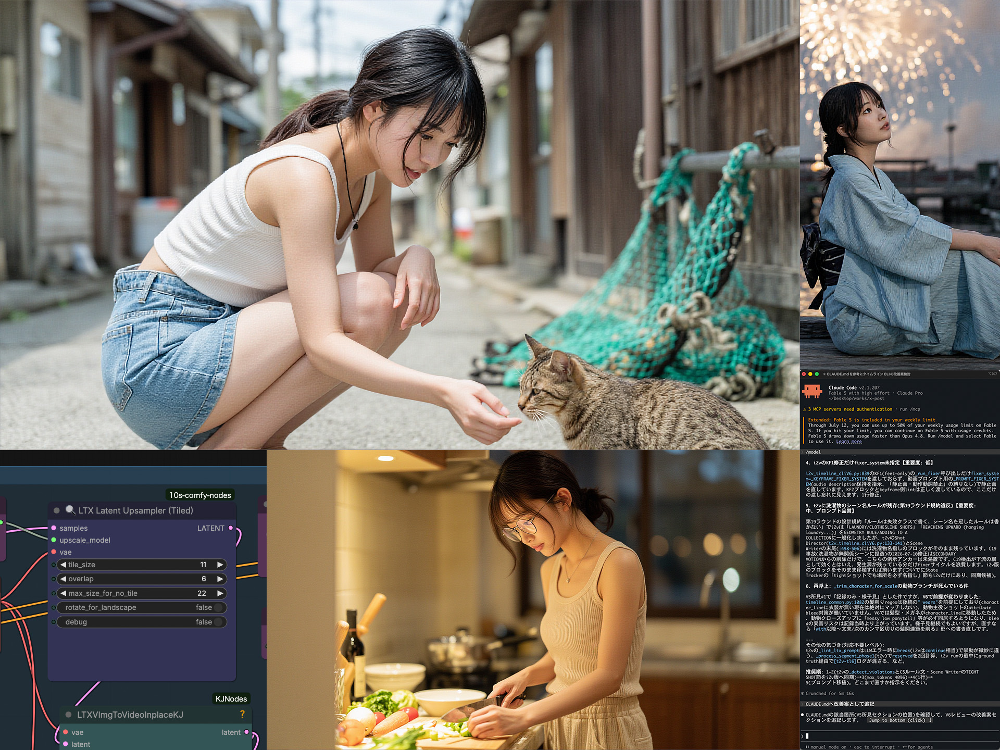Click the red vae socket on the LTXVImgToVideoInplaceKJ node
Viewport: 1000px width, 750px height.
[66, 732]
